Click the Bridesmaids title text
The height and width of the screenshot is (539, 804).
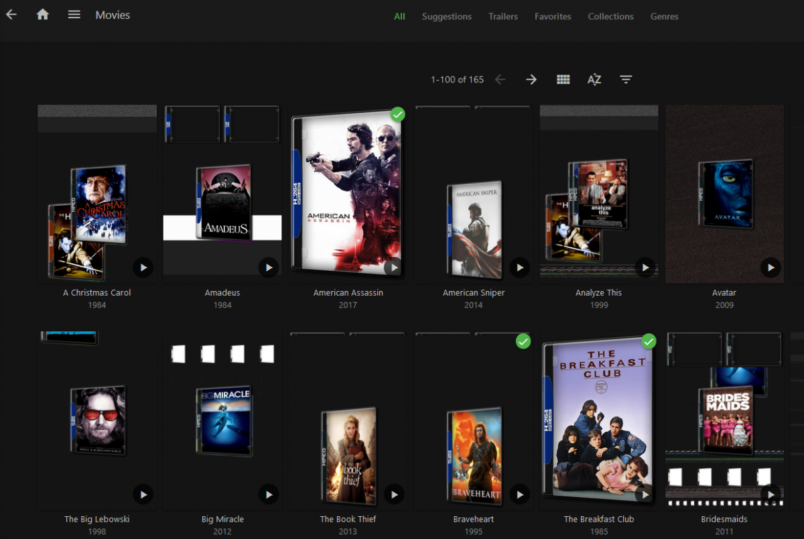point(724,520)
